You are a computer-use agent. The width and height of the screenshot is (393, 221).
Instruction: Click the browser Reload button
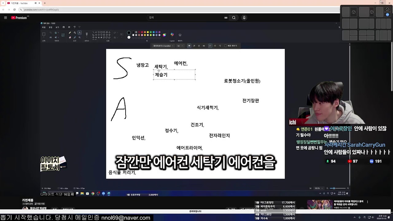(14, 10)
